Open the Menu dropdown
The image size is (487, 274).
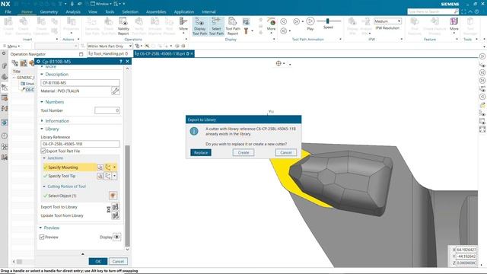point(11,46)
